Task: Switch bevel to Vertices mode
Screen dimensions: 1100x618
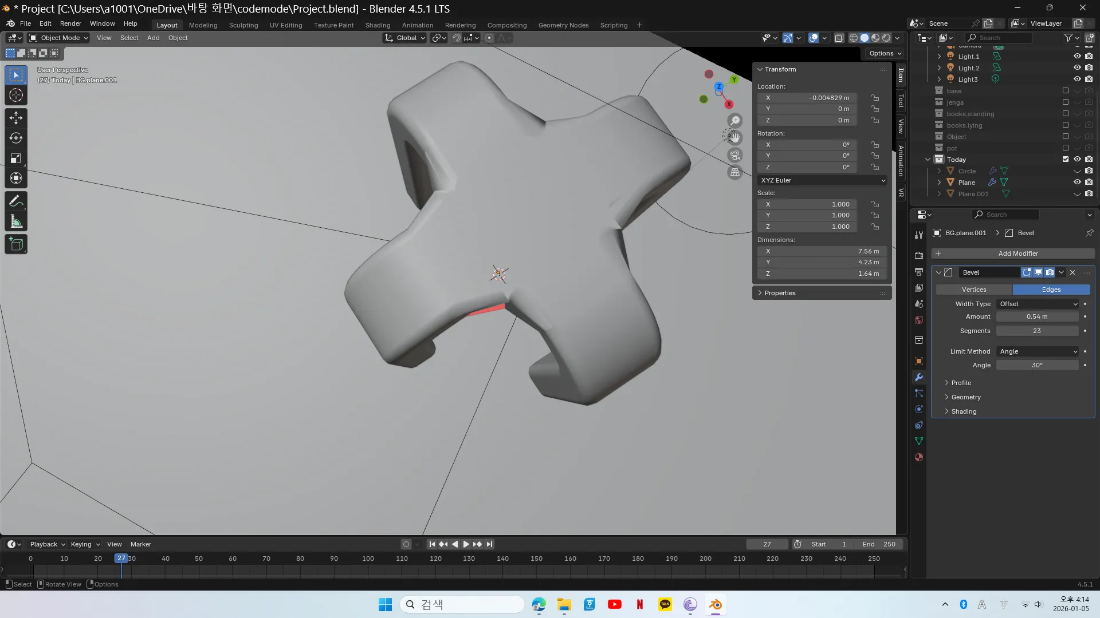Action: [974, 290]
